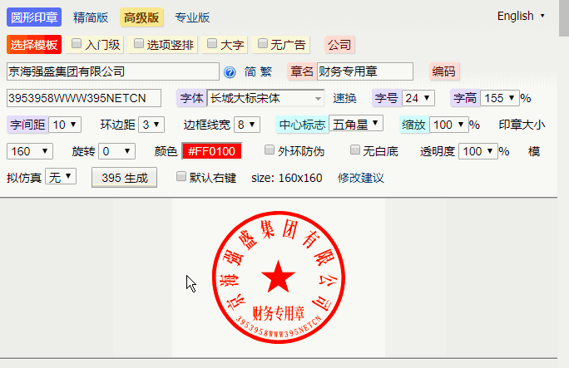
Task: Open the 修改建议 link
Action: (x=361, y=178)
